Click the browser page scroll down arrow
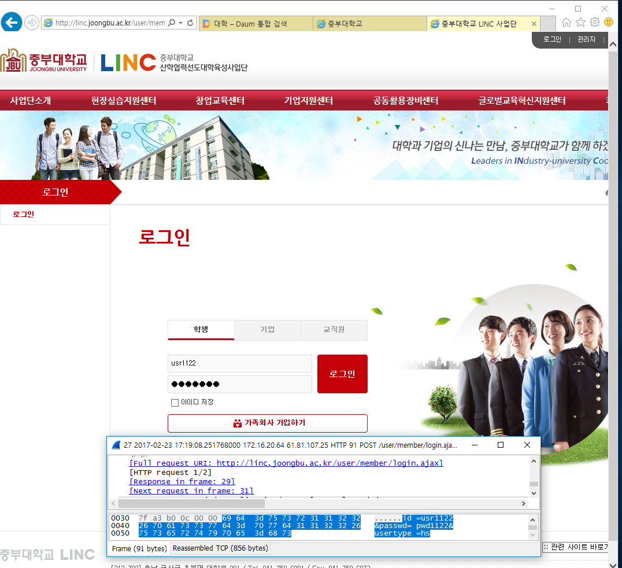The height and width of the screenshot is (568, 622). click(x=613, y=565)
